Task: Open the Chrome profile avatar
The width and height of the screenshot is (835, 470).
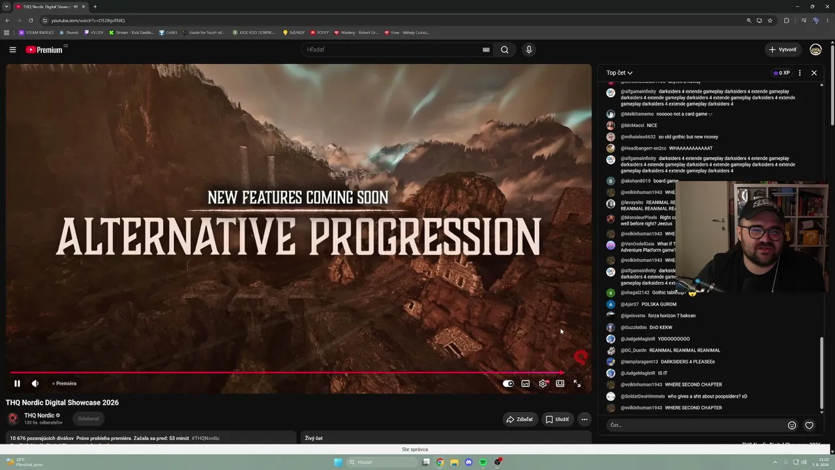Action: tap(815, 20)
